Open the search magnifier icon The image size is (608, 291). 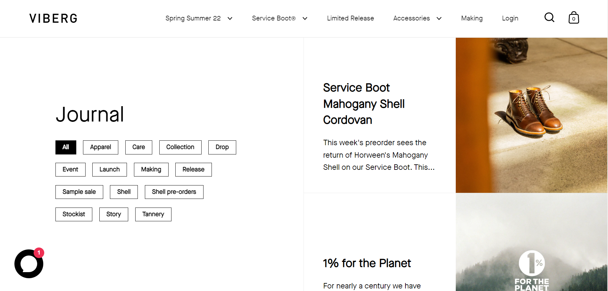click(549, 18)
